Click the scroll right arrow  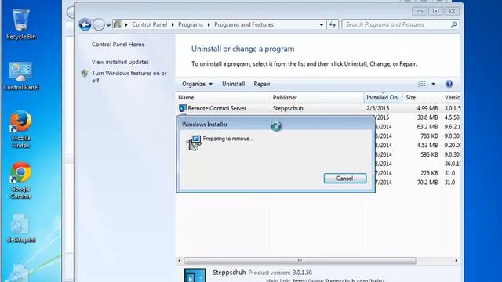(457, 261)
